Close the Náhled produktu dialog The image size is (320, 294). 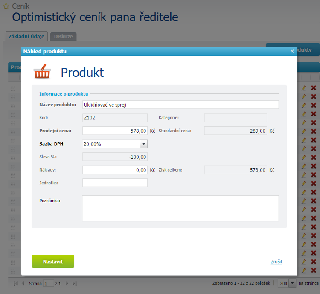292,51
